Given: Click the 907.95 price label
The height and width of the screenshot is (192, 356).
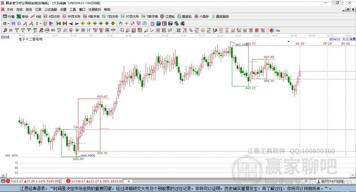Looking at the screenshot, I should [x=269, y=57].
